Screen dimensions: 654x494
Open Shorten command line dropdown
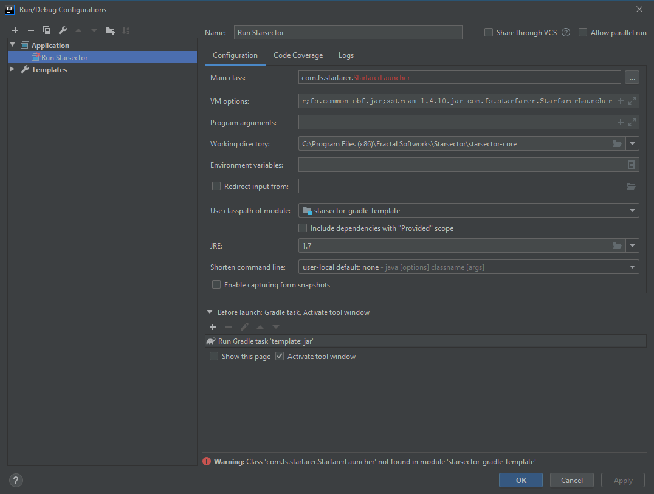[x=632, y=267]
